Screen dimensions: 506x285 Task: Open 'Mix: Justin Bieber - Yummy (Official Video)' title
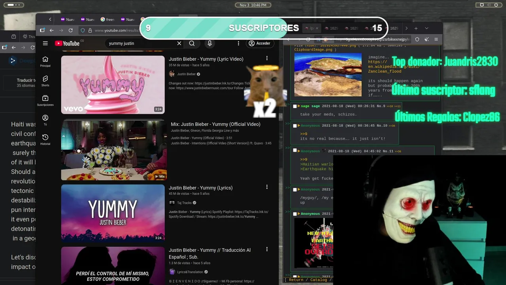point(215,124)
